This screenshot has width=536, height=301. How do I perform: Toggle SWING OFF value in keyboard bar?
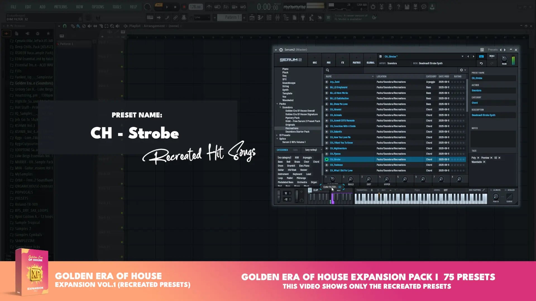446,190
